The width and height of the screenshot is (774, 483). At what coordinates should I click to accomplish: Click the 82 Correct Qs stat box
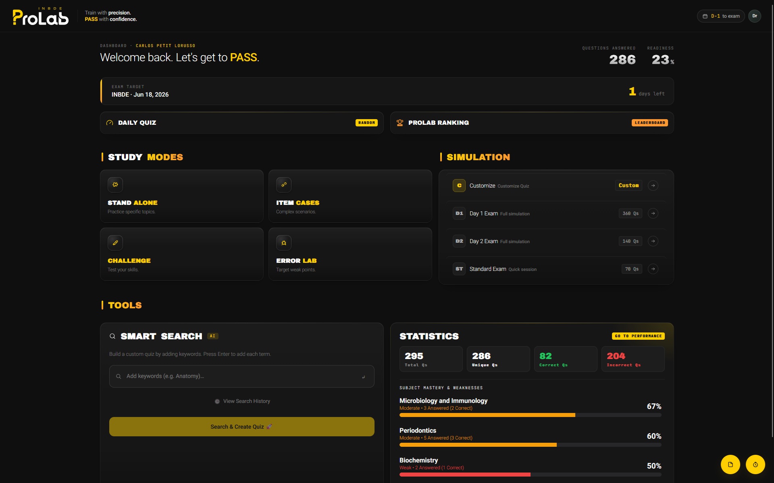click(x=566, y=359)
